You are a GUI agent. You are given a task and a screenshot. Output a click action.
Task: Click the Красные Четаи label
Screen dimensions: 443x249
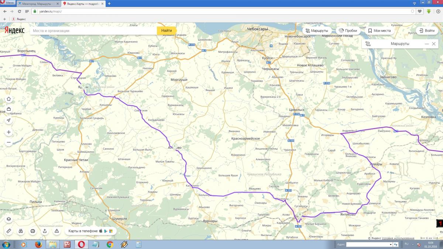point(76,160)
